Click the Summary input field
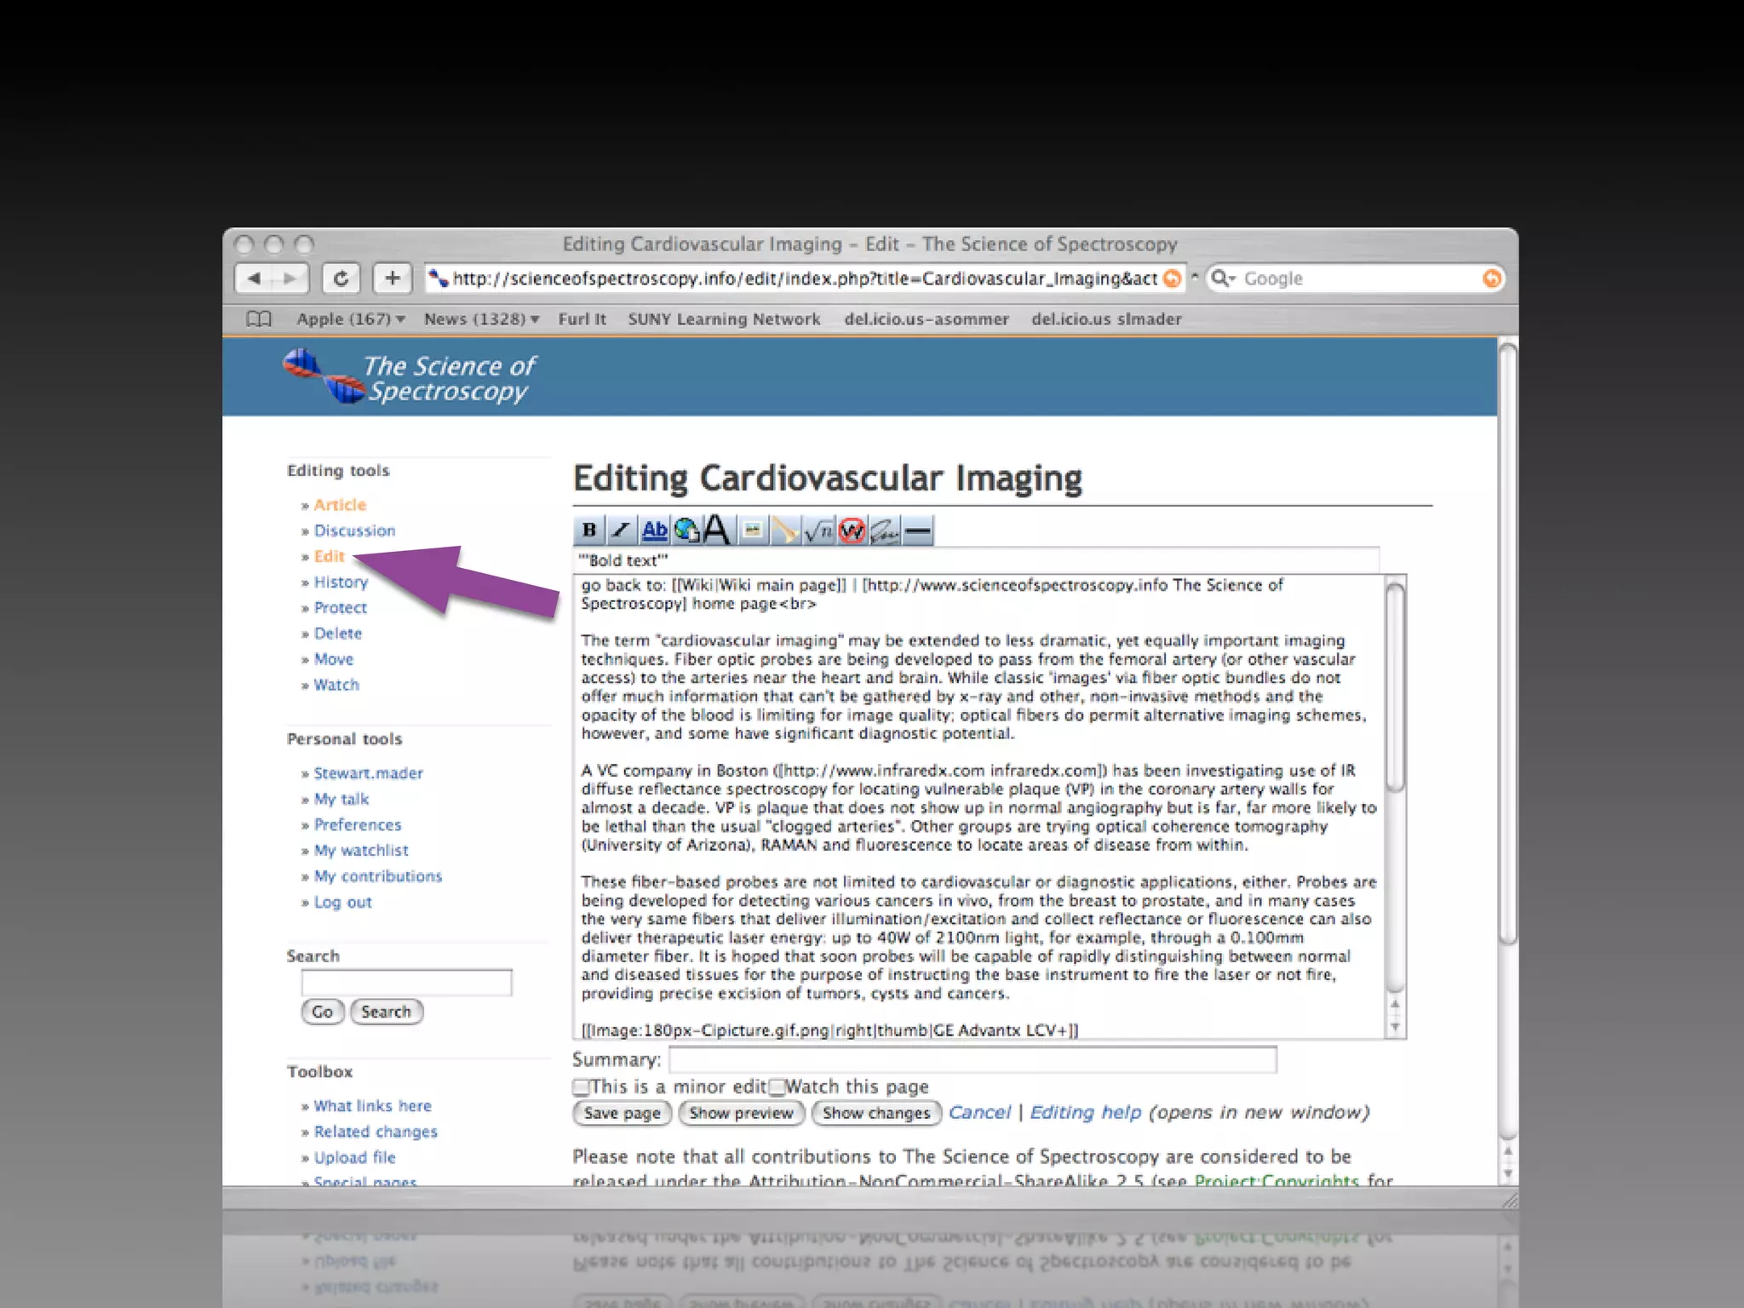This screenshot has width=1744, height=1308. (x=972, y=1060)
